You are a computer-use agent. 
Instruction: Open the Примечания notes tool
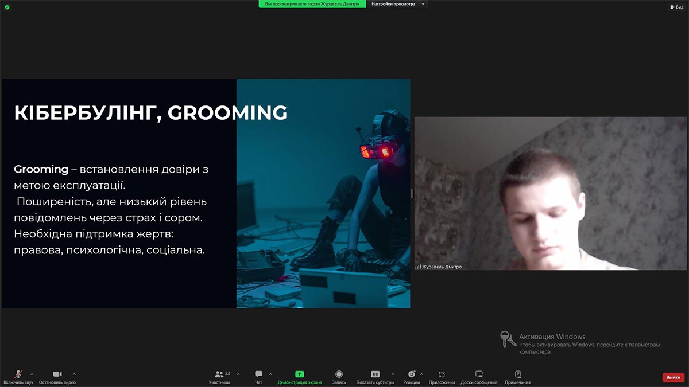(x=517, y=374)
